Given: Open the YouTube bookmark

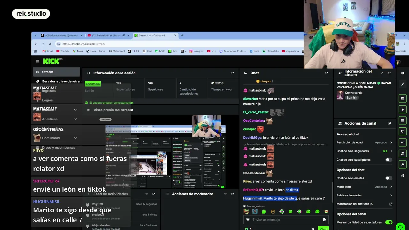Looking at the screenshot, I should click(63, 51).
